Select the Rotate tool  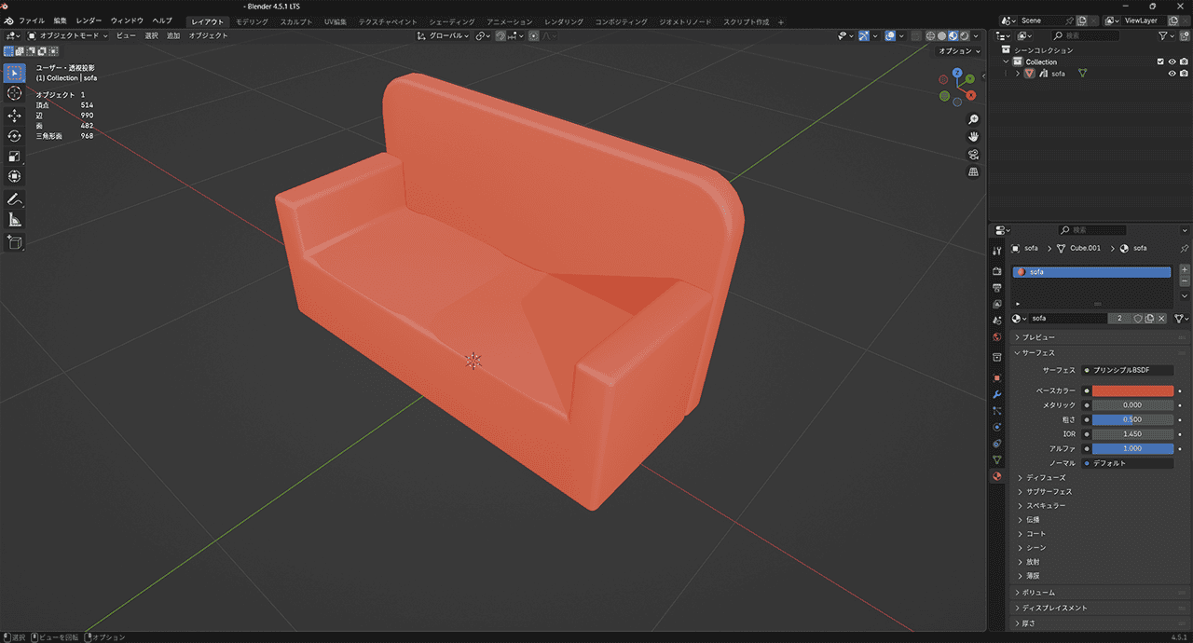(x=15, y=136)
